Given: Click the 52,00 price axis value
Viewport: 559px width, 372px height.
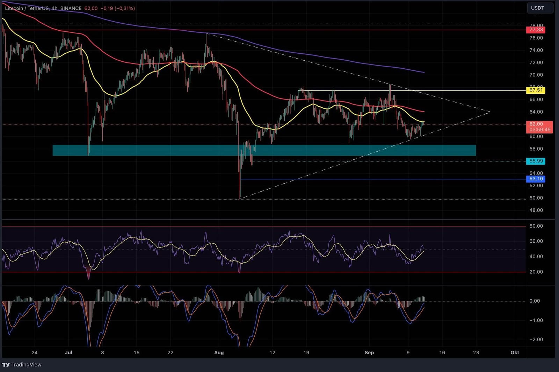Looking at the screenshot, I should pos(536,186).
